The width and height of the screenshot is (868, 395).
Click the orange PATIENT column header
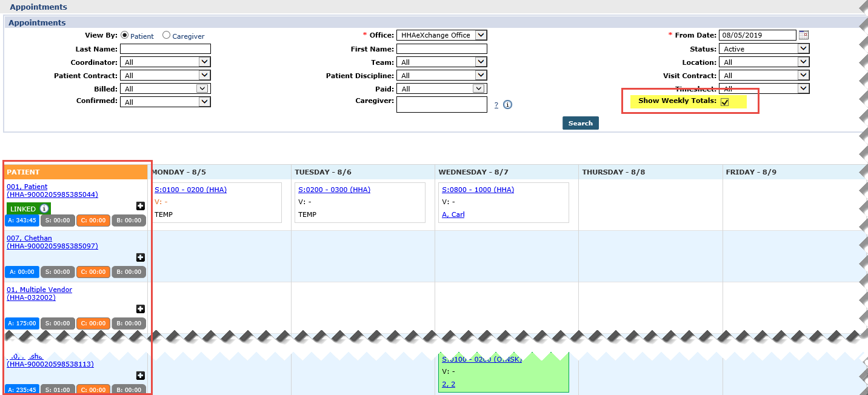76,172
